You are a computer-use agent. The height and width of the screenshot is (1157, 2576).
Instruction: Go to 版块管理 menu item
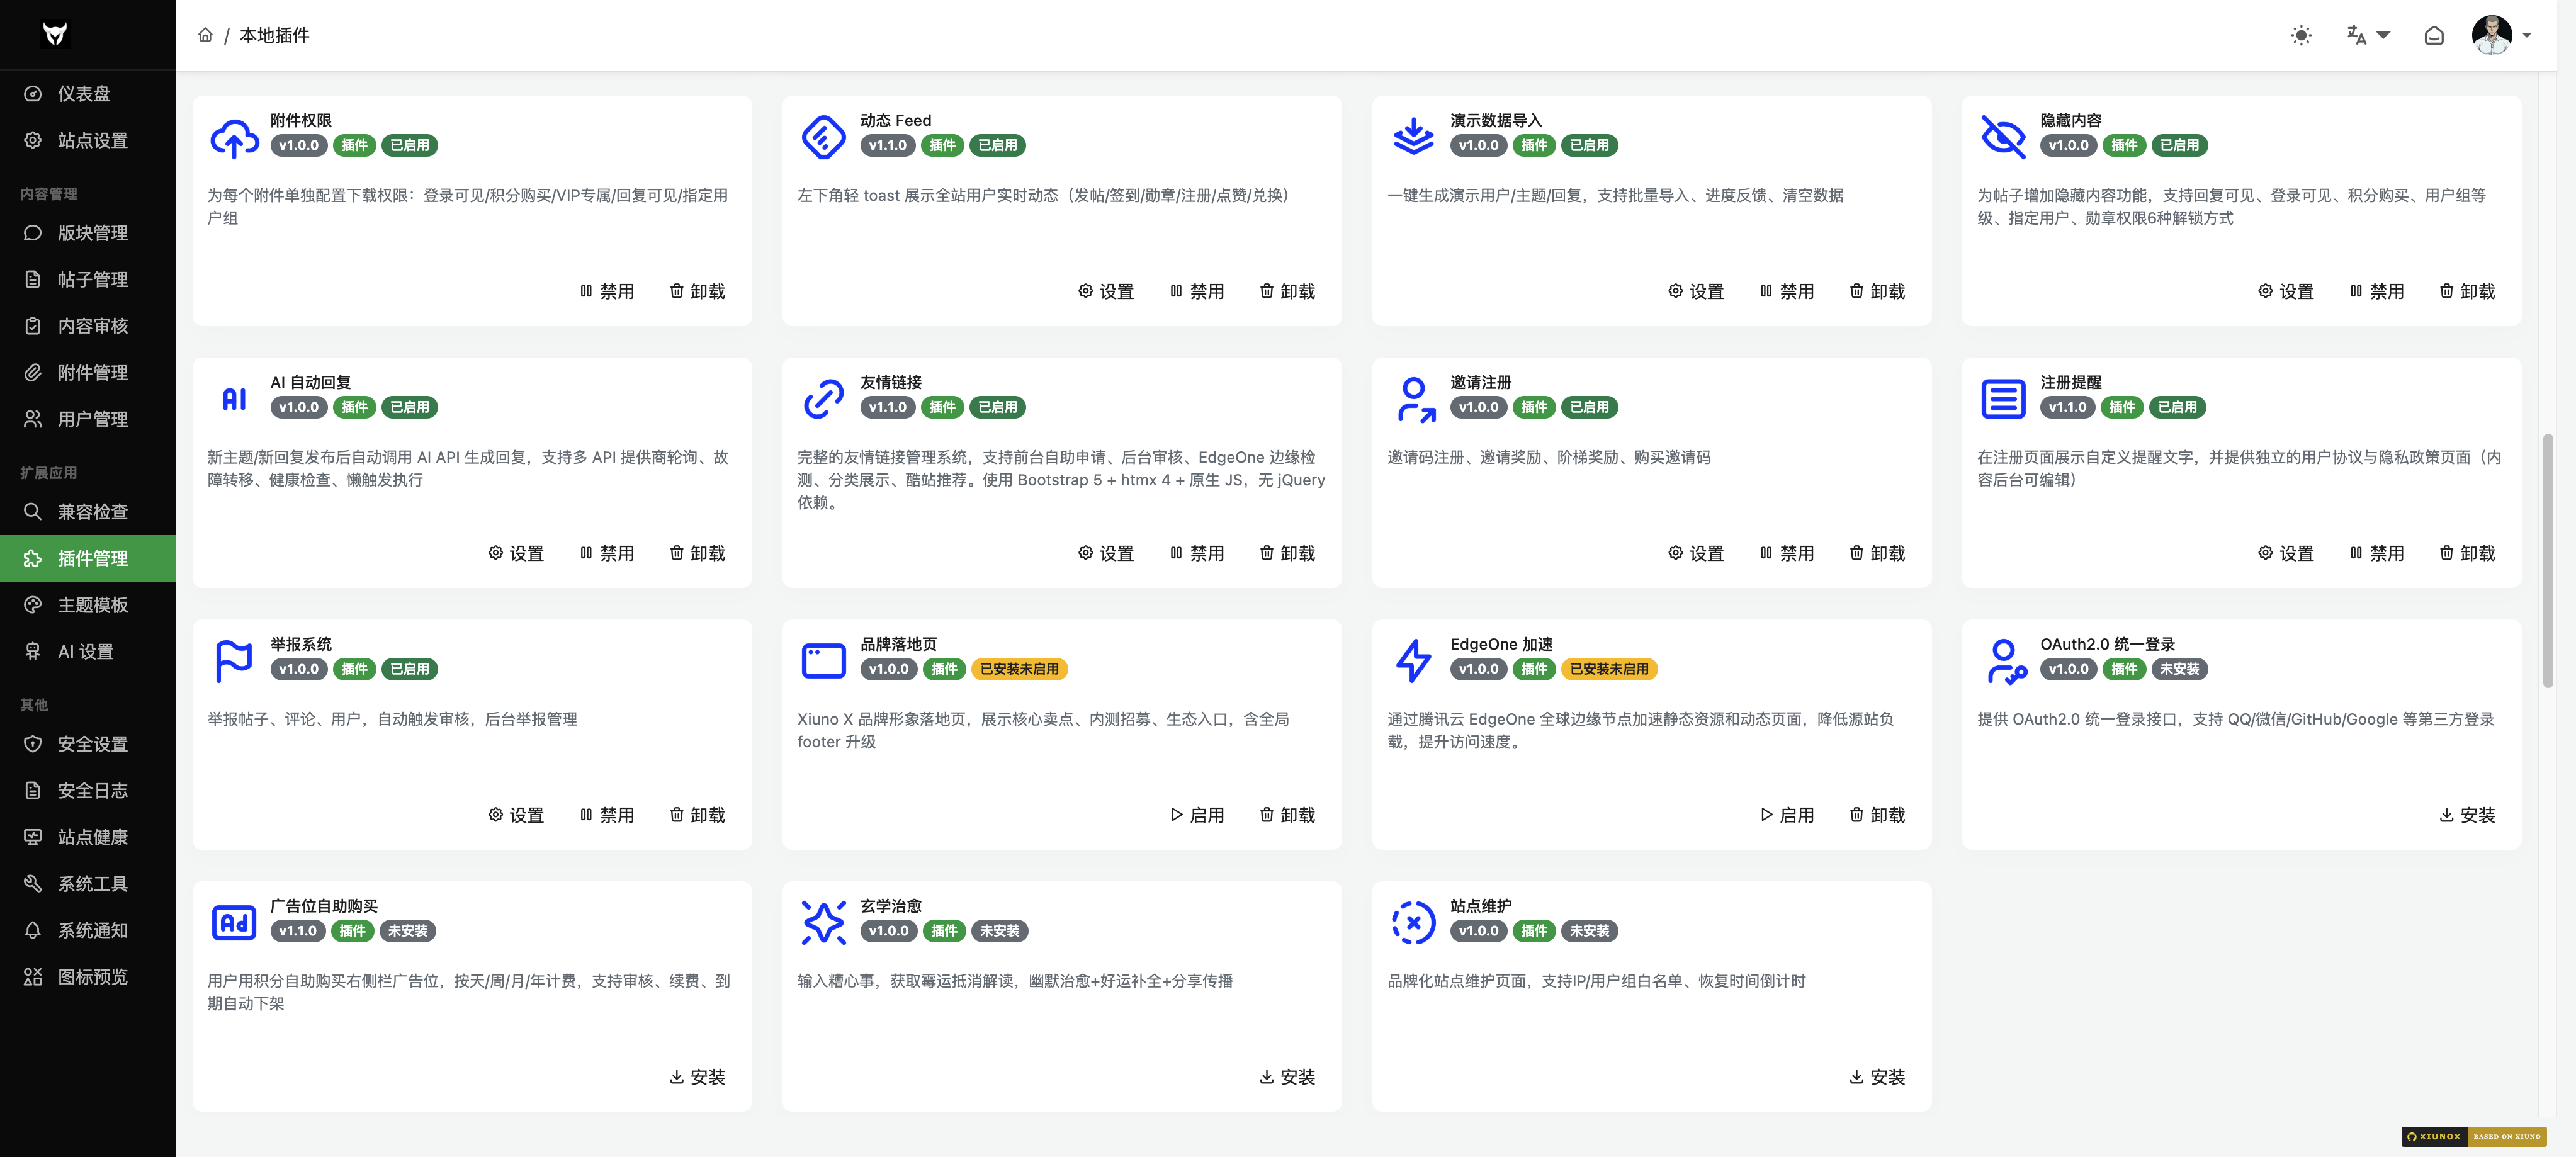88,233
